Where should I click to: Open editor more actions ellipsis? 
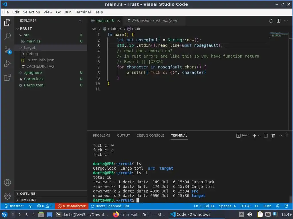point(286,21)
